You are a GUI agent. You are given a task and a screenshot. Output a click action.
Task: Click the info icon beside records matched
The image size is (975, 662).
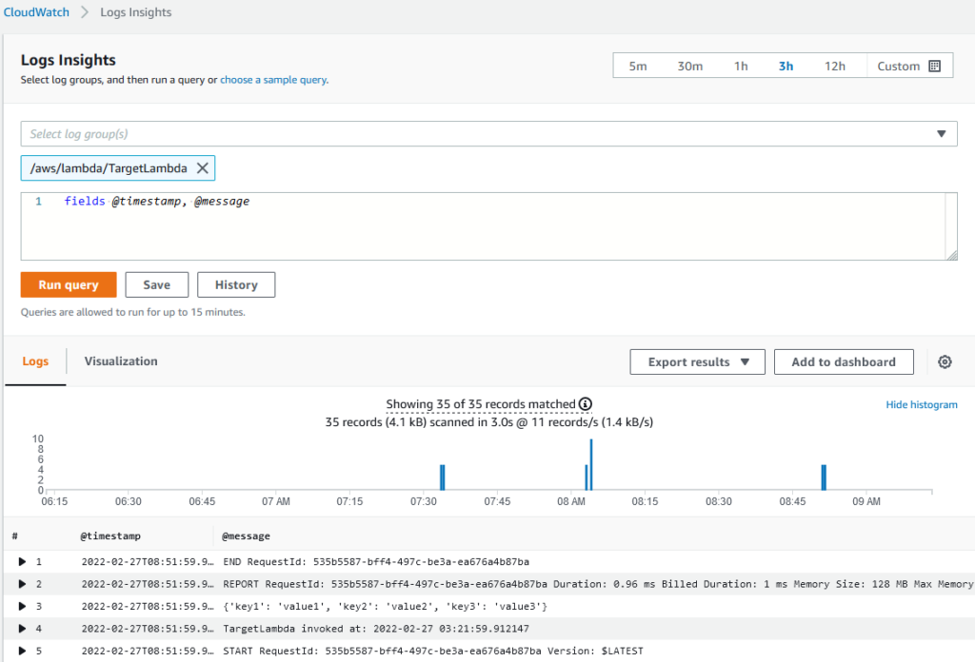pyautogui.click(x=586, y=404)
